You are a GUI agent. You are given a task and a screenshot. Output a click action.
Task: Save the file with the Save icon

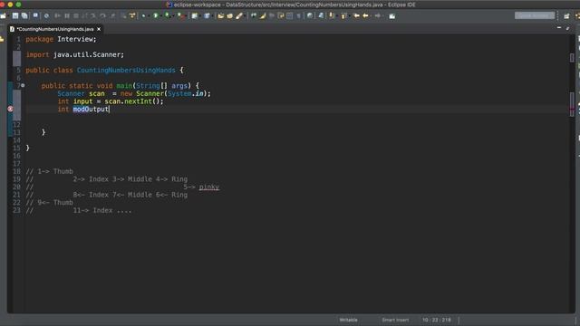[15, 16]
